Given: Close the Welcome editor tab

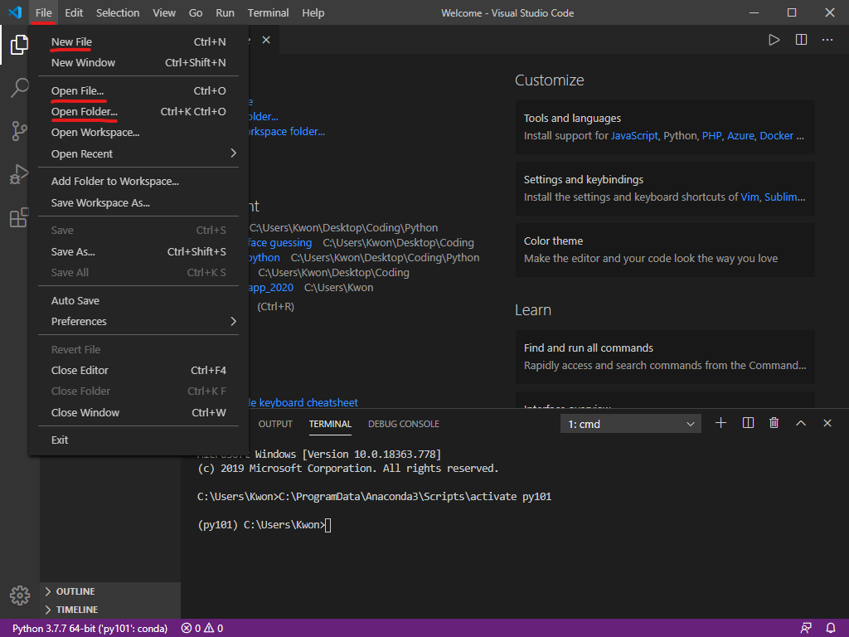Looking at the screenshot, I should [x=266, y=40].
